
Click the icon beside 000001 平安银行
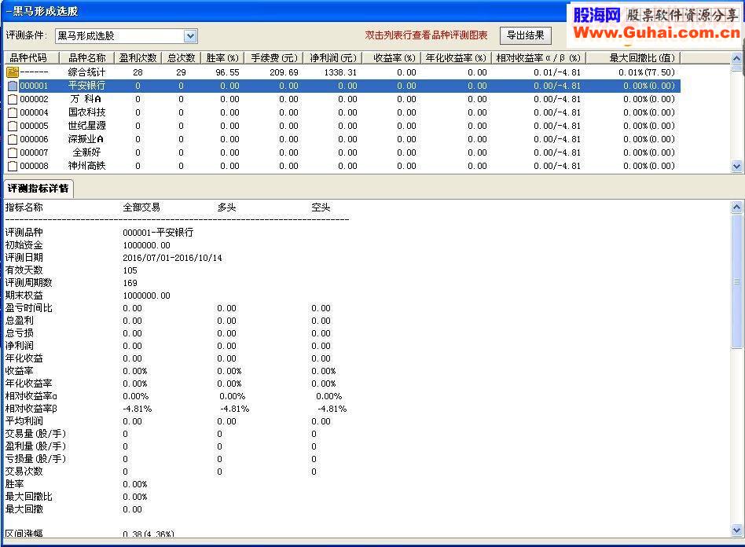click(13, 86)
